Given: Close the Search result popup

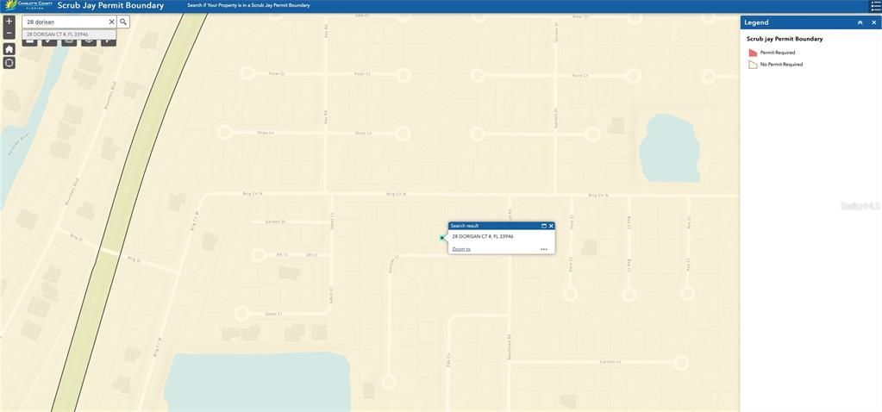Looking at the screenshot, I should 551,226.
